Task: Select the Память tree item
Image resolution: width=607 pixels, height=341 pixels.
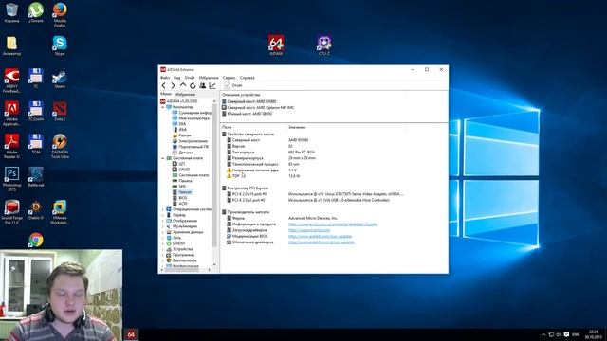Action: (x=182, y=181)
